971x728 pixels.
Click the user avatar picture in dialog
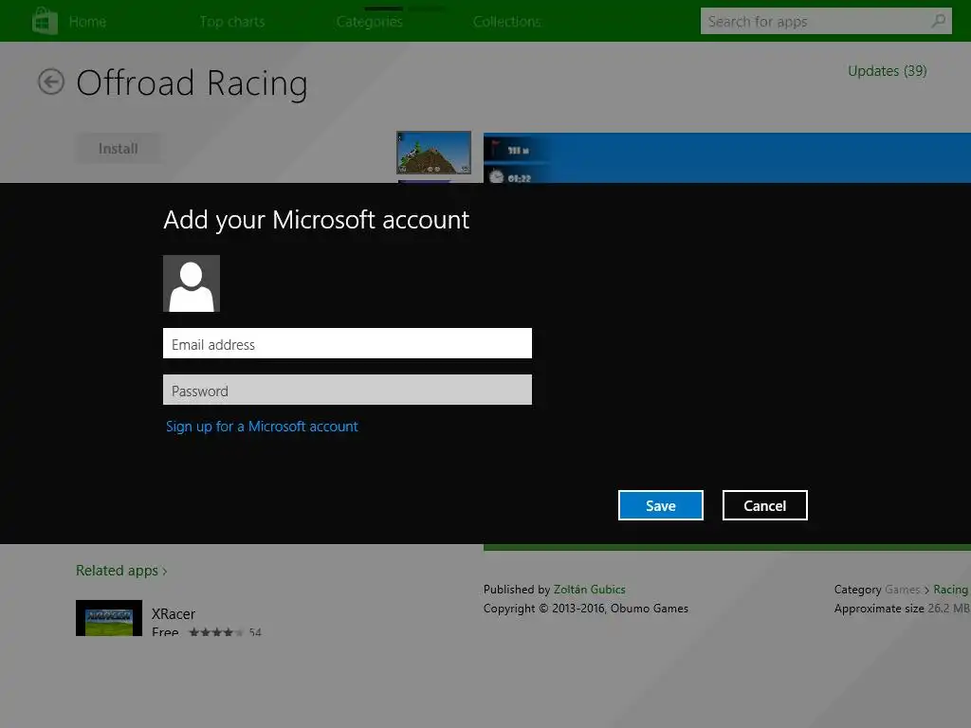pos(192,283)
